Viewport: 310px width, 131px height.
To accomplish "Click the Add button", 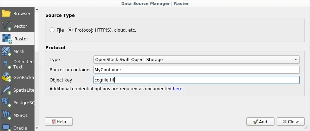I will pyautogui.click(x=260, y=122).
